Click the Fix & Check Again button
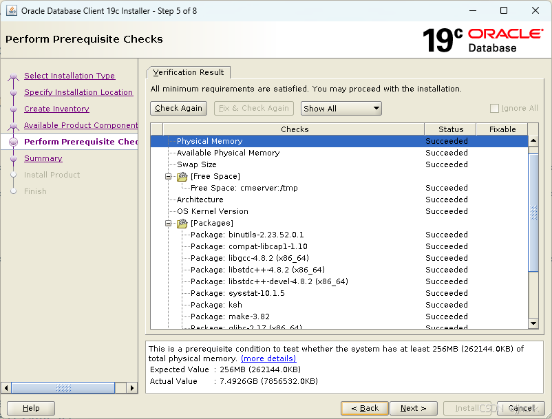The height and width of the screenshot is (419, 552). (x=253, y=108)
